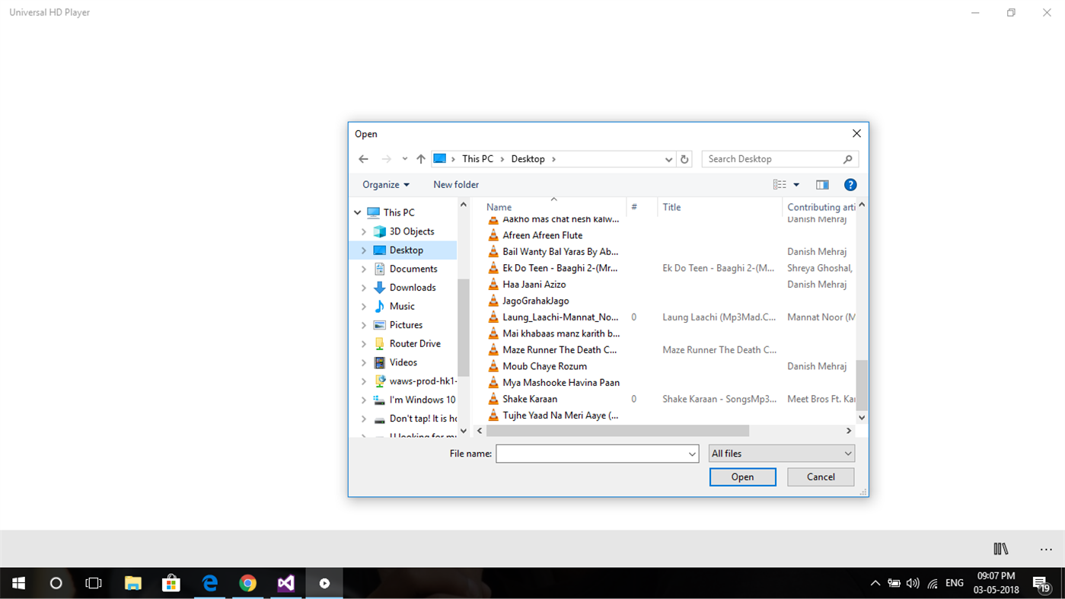Screen dimensions: 1065x599
Task: Navigate up to the parent folder
Action: (420, 158)
